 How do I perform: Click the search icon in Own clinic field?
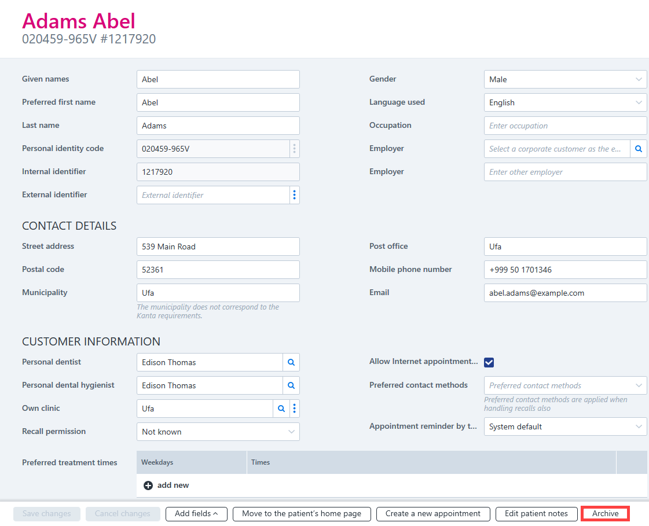281,409
